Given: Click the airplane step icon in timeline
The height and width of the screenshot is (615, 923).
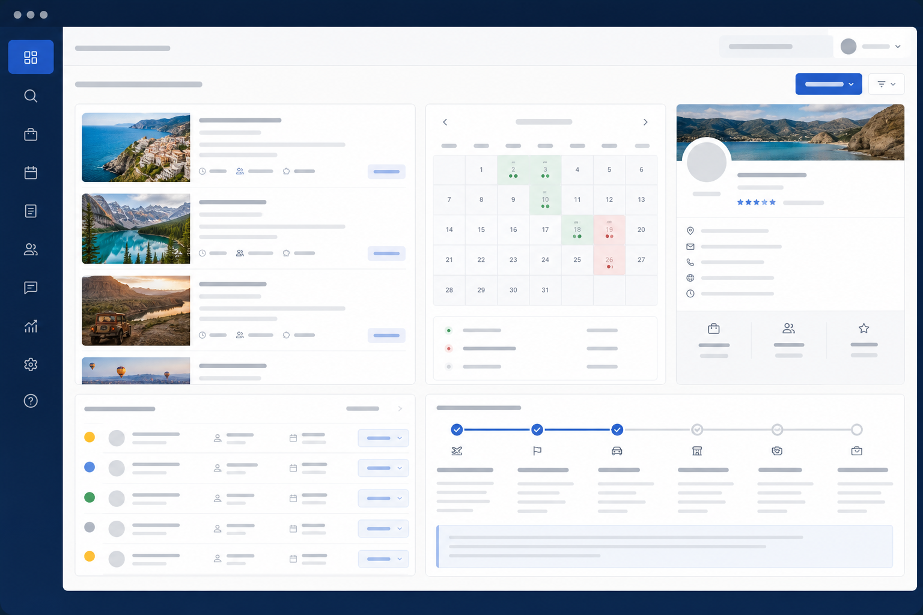Looking at the screenshot, I should tap(457, 451).
